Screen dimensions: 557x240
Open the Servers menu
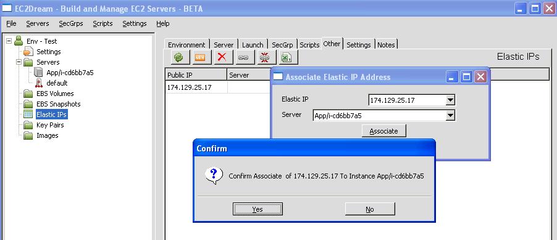37,24
